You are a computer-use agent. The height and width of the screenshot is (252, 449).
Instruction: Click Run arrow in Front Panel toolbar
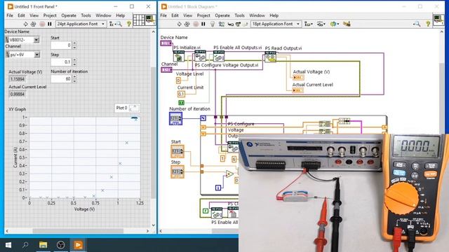tap(25, 24)
